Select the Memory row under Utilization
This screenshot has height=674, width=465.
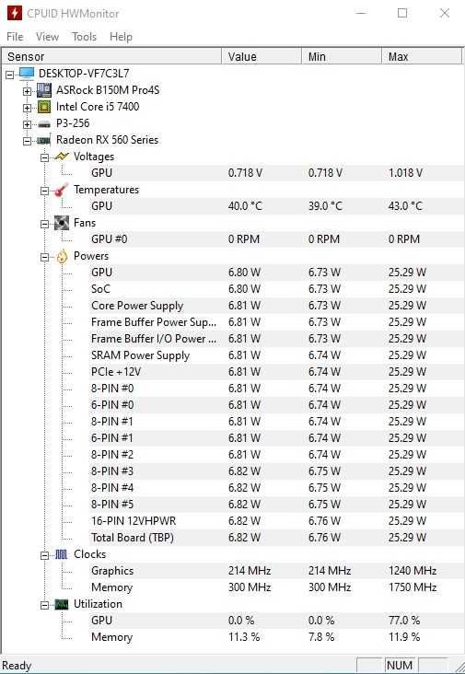(x=275, y=637)
